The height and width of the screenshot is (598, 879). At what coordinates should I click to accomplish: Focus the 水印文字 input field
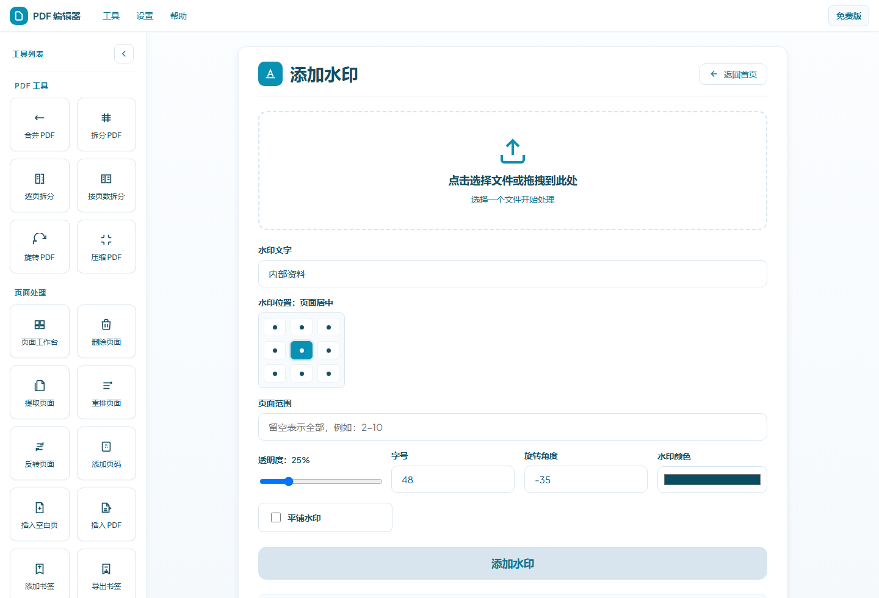pos(513,274)
